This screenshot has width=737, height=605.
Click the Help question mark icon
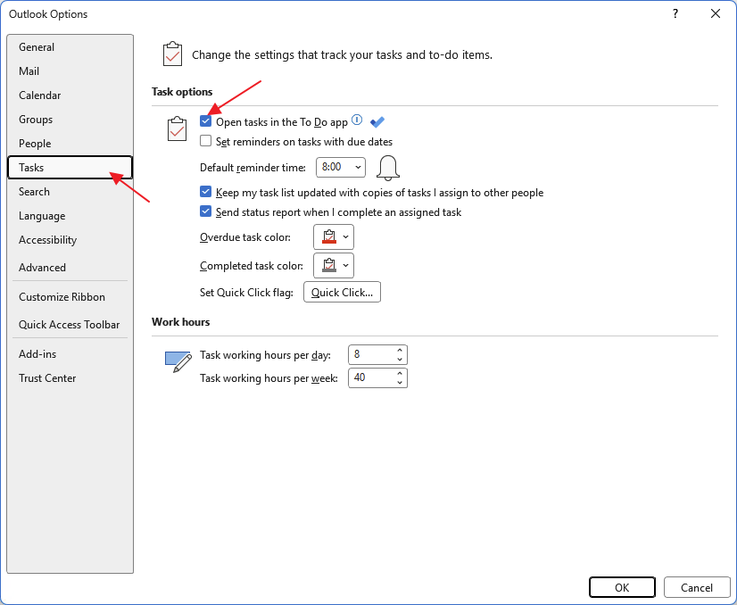pyautogui.click(x=674, y=13)
